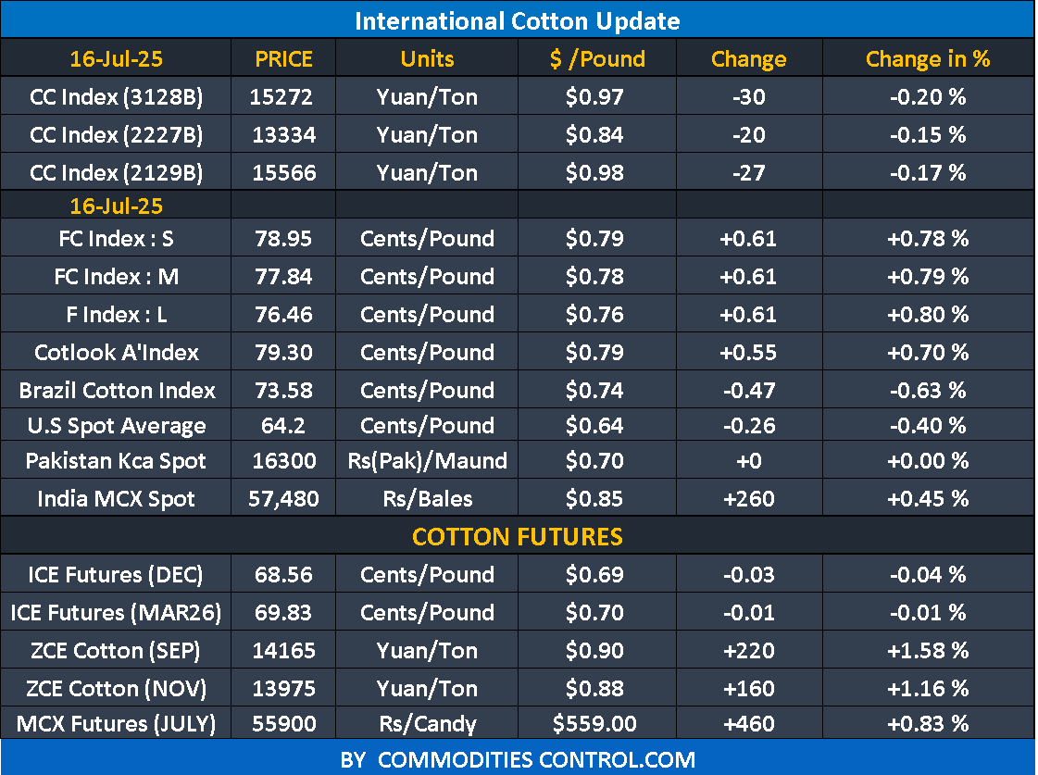This screenshot has height=775, width=1038.
Task: Click the Cotlook A'Index row label
Action: pyautogui.click(x=116, y=353)
